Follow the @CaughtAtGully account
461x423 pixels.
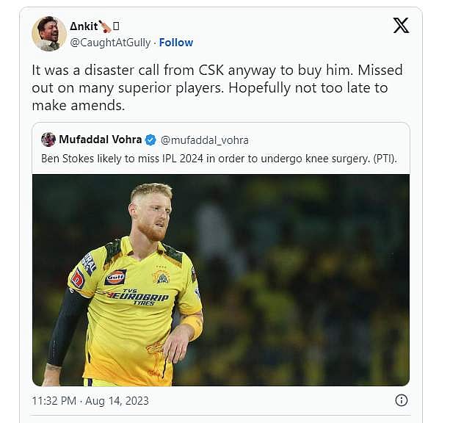(176, 43)
